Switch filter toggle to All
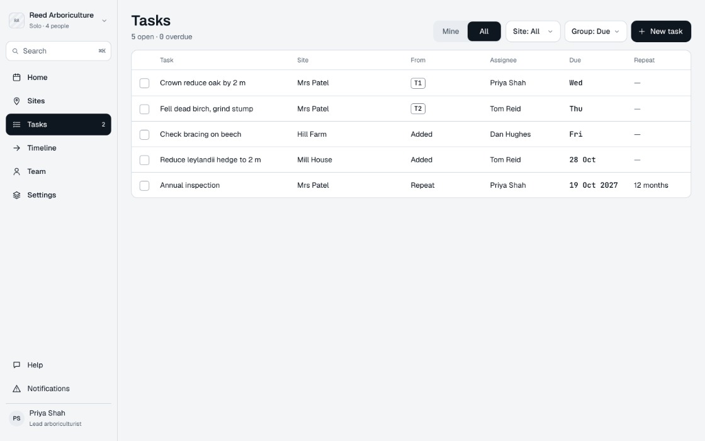 pos(484,31)
